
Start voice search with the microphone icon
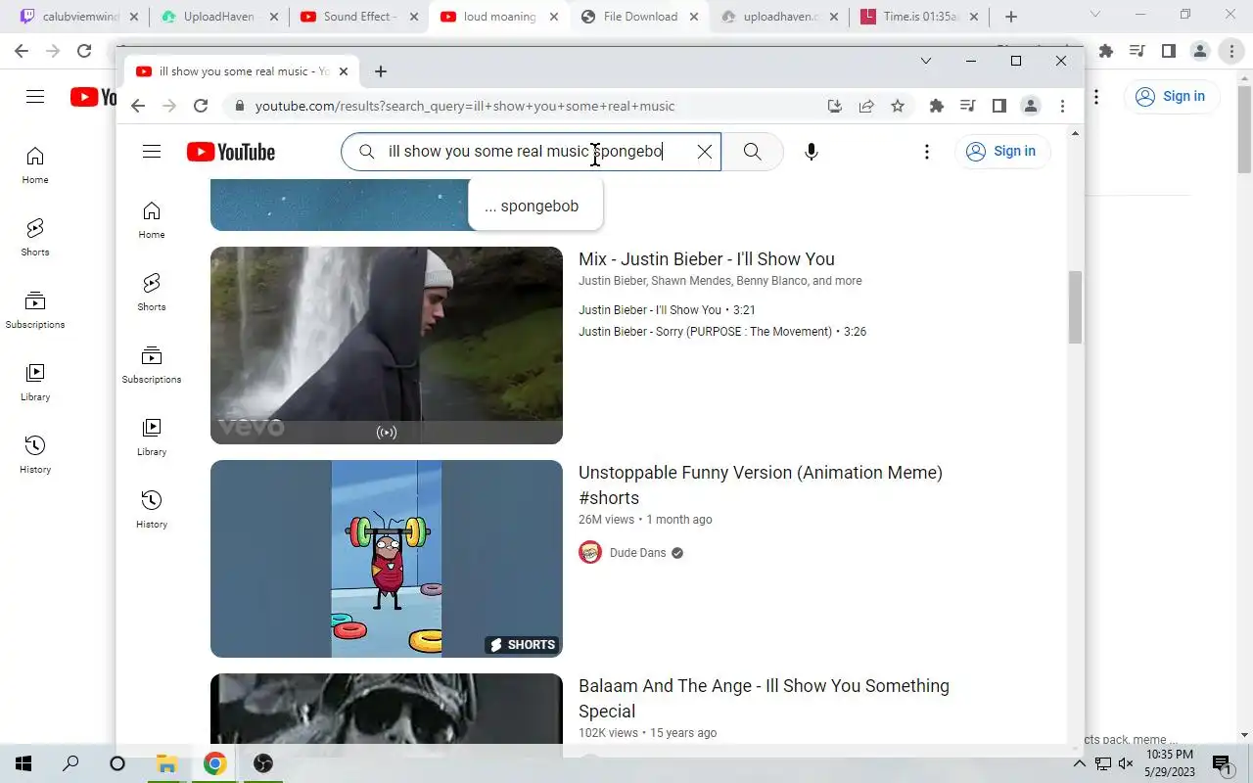(811, 152)
